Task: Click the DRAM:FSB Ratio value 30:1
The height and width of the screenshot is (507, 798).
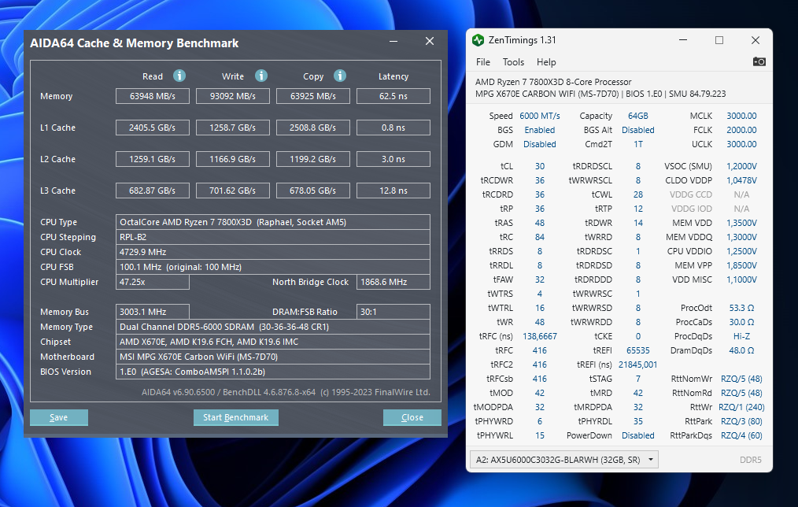Action: (x=393, y=312)
